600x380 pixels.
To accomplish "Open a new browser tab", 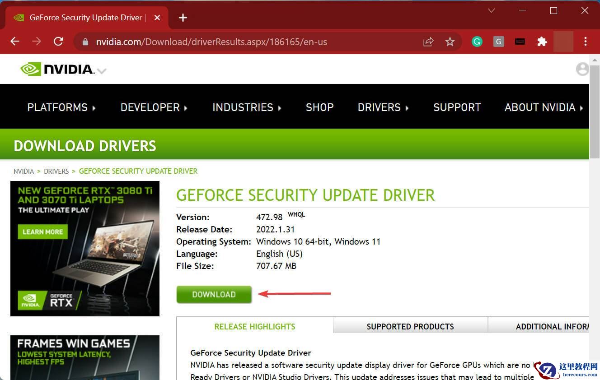I will tap(183, 18).
